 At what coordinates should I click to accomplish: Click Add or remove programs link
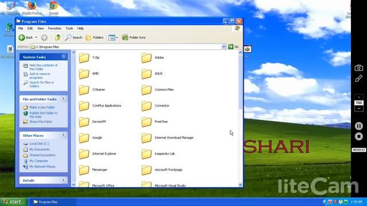click(40, 76)
